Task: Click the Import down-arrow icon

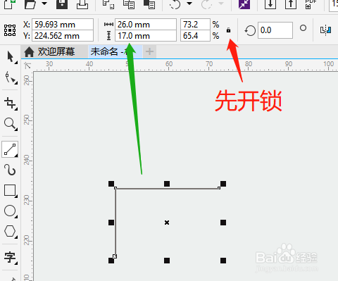Action: pyautogui.click(x=270, y=4)
